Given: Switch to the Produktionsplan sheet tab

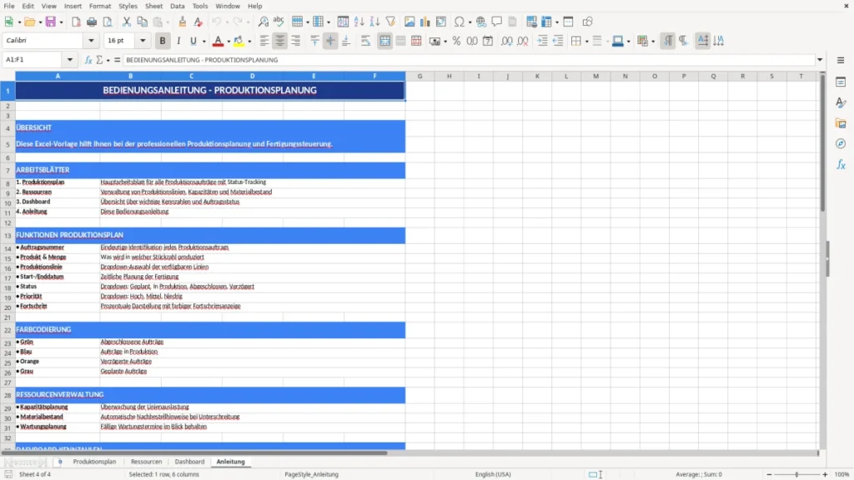Looking at the screenshot, I should click(95, 462).
